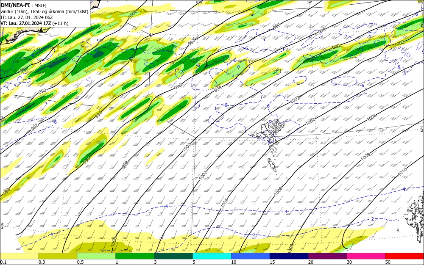Click the "VT: Lau. 27.01.2024 17Z (+11 h)" line
The height and width of the screenshot is (265, 424).
[34, 23]
